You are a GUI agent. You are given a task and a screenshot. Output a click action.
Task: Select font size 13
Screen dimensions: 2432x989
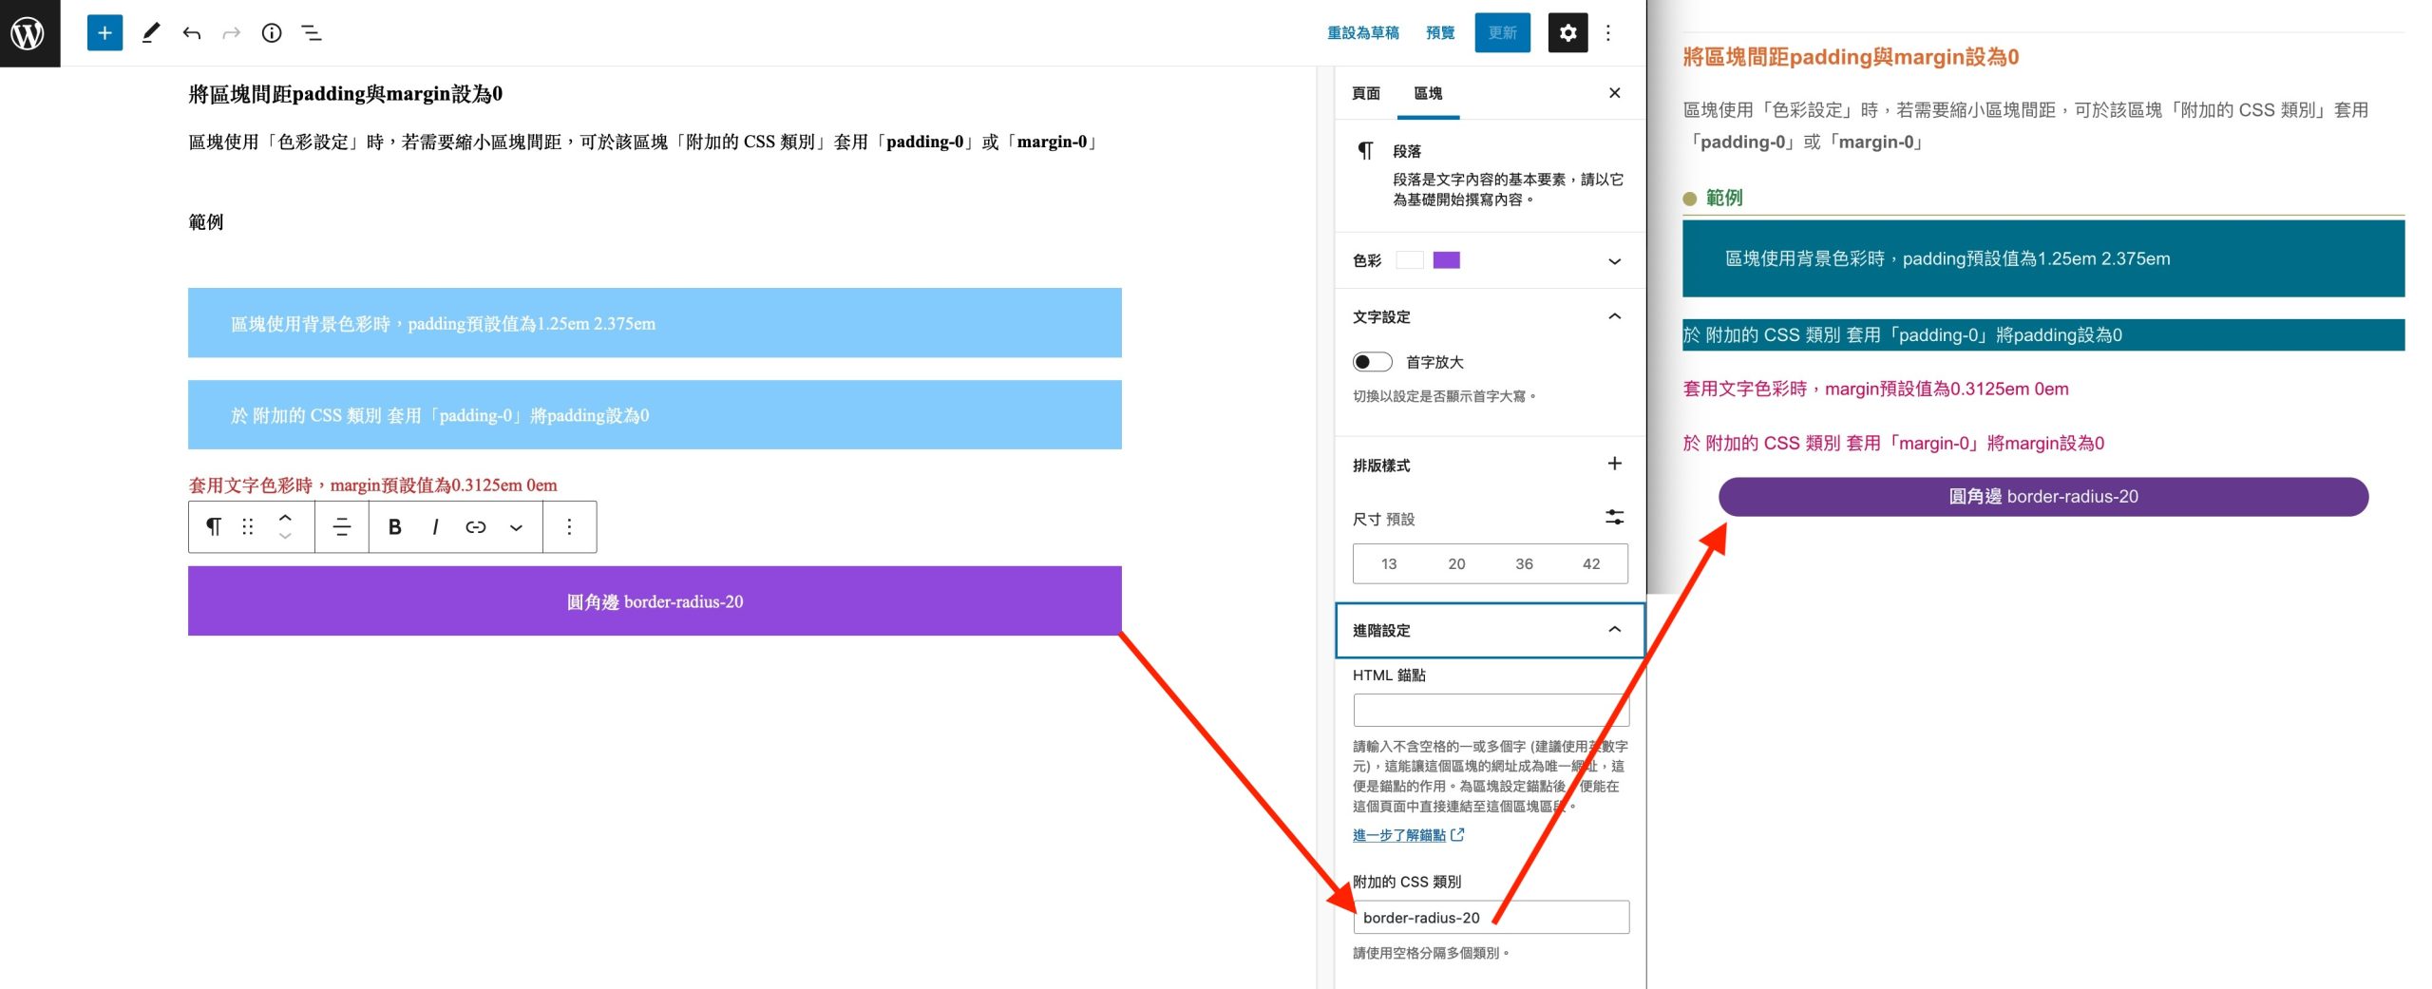click(1389, 563)
